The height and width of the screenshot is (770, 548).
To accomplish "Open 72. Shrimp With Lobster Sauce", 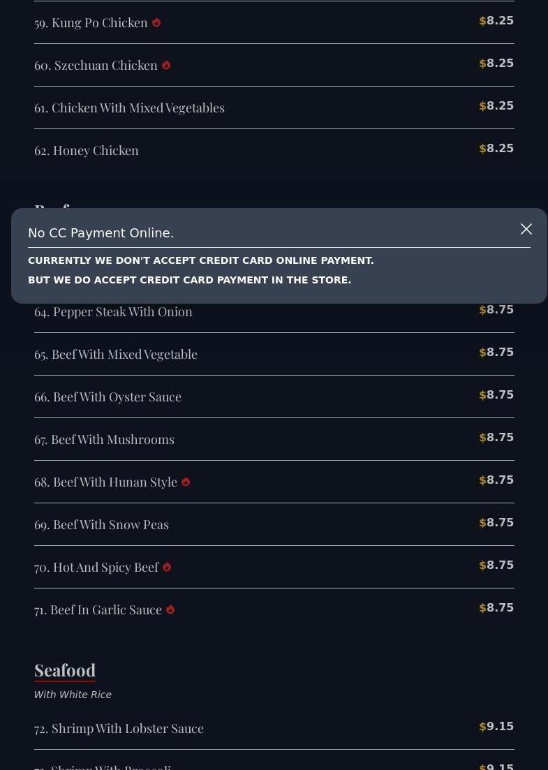I will click(x=119, y=729).
